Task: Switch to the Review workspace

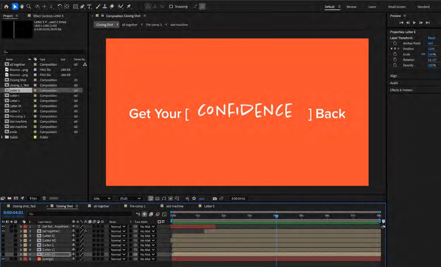Action: point(351,7)
